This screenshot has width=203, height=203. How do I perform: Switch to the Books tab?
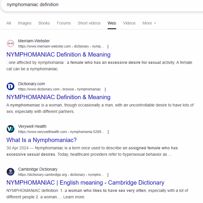[x=44, y=23]
